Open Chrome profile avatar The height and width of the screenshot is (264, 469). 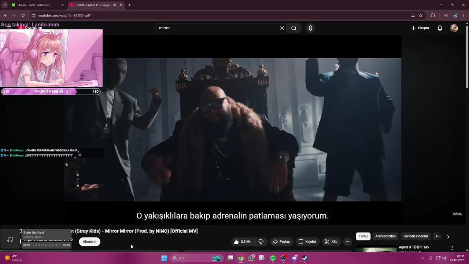(x=455, y=15)
